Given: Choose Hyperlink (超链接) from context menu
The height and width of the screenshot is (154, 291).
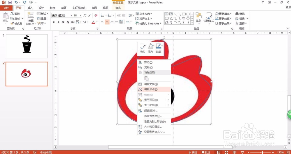Looking at the screenshot, I should coord(154,111).
